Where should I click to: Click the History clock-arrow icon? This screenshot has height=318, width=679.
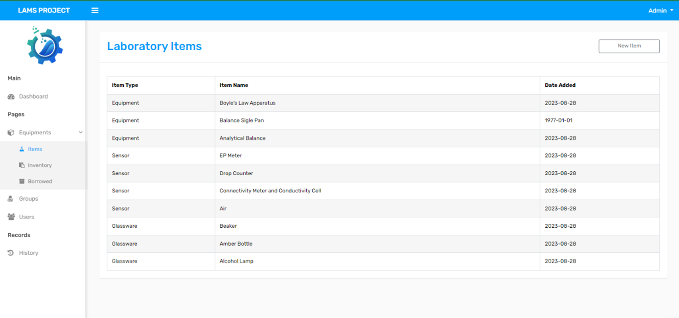11,253
